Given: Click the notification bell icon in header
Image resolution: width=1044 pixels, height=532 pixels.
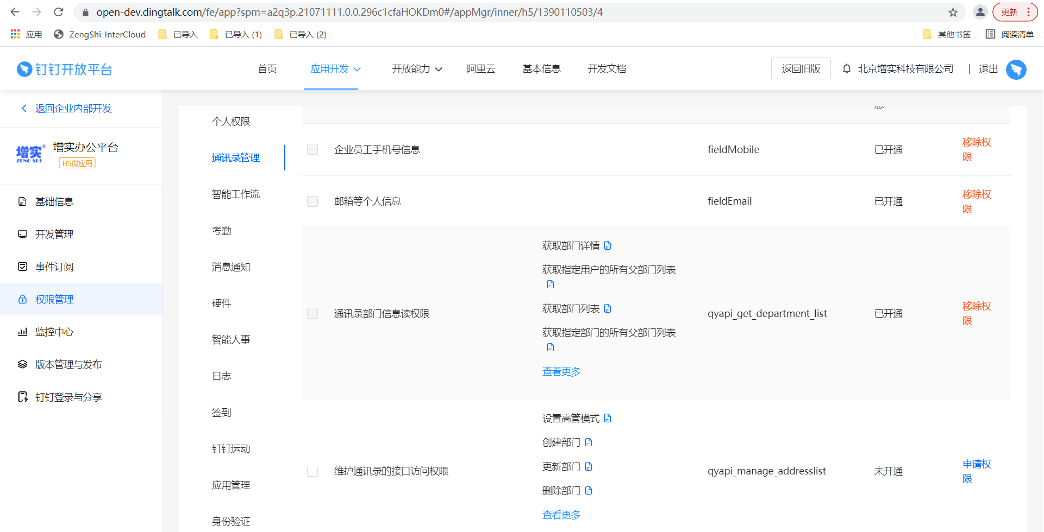Looking at the screenshot, I should (x=846, y=69).
